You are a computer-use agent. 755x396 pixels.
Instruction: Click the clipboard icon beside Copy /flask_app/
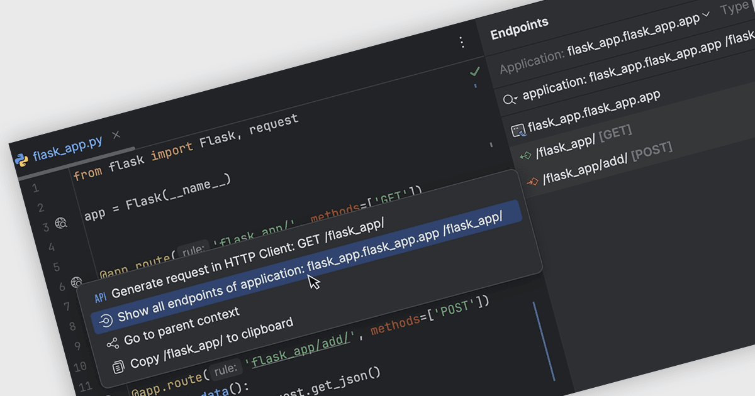(118, 366)
